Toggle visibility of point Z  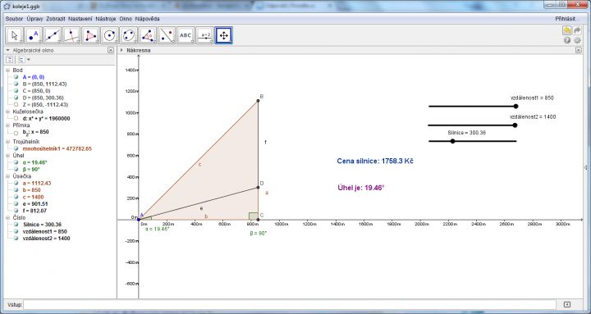click(16, 105)
